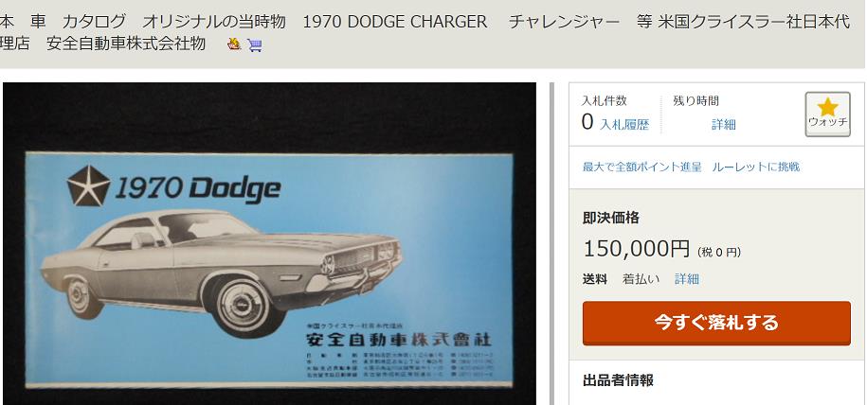Open the ルーレットに挑戦 points promotion link

(x=755, y=167)
